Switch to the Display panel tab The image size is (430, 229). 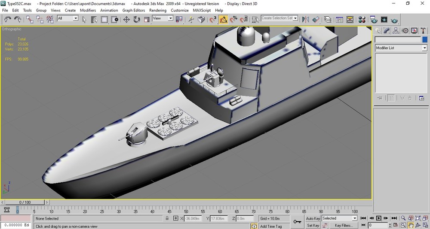pyautogui.click(x=414, y=30)
